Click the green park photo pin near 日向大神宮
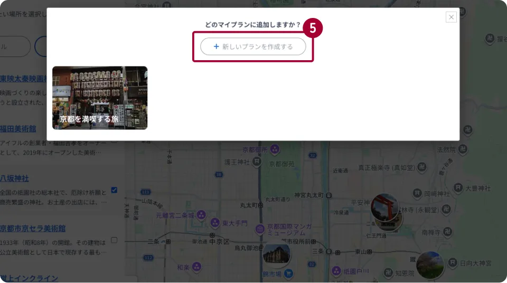This screenshot has width=507, height=283. point(430,265)
